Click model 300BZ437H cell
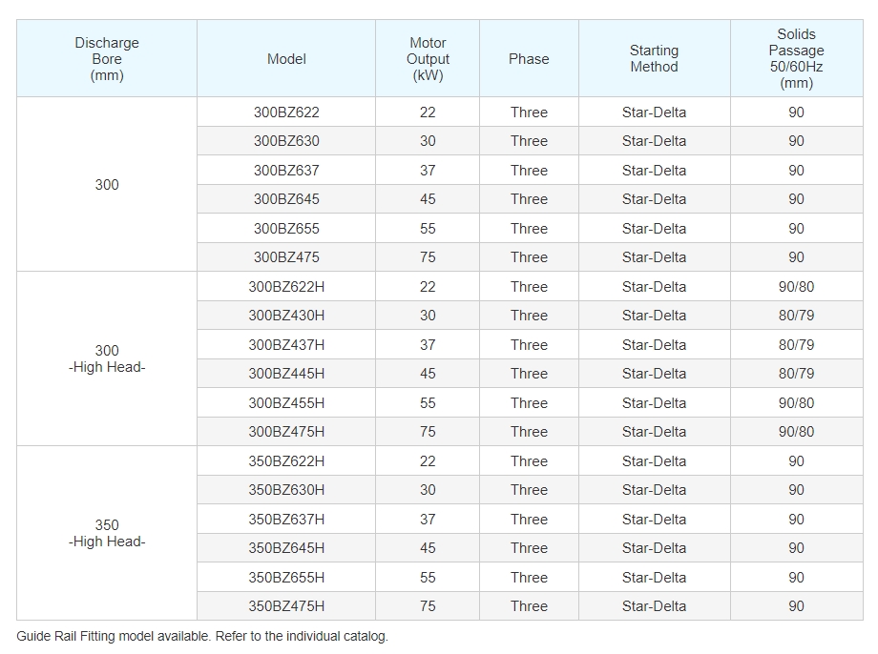878x654 pixels. coord(286,344)
